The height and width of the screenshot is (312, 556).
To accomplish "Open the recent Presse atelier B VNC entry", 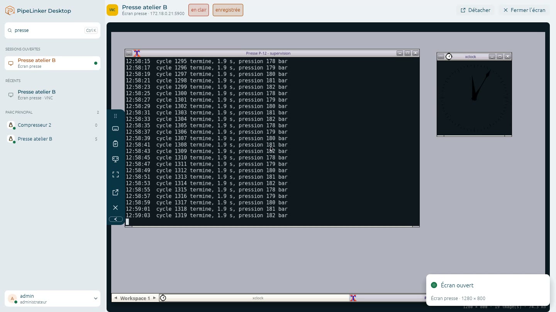I will click(53, 95).
